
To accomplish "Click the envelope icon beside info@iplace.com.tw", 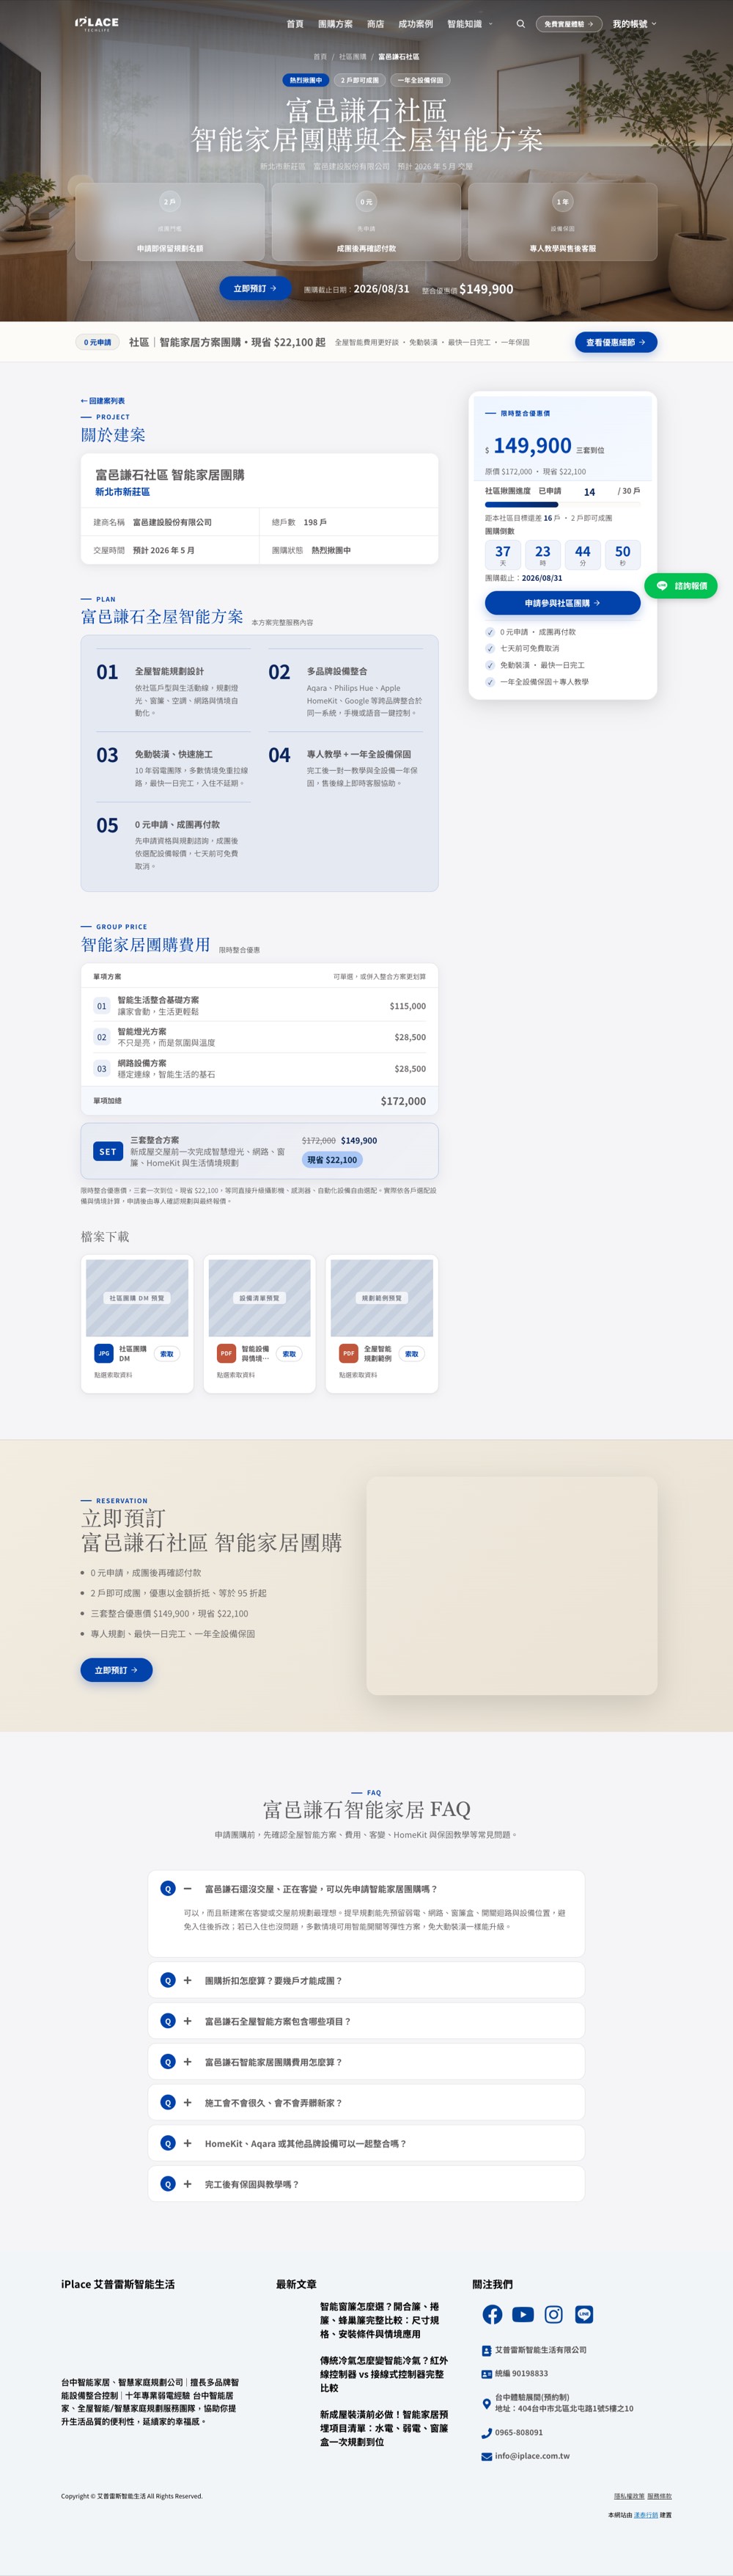I will (487, 2456).
